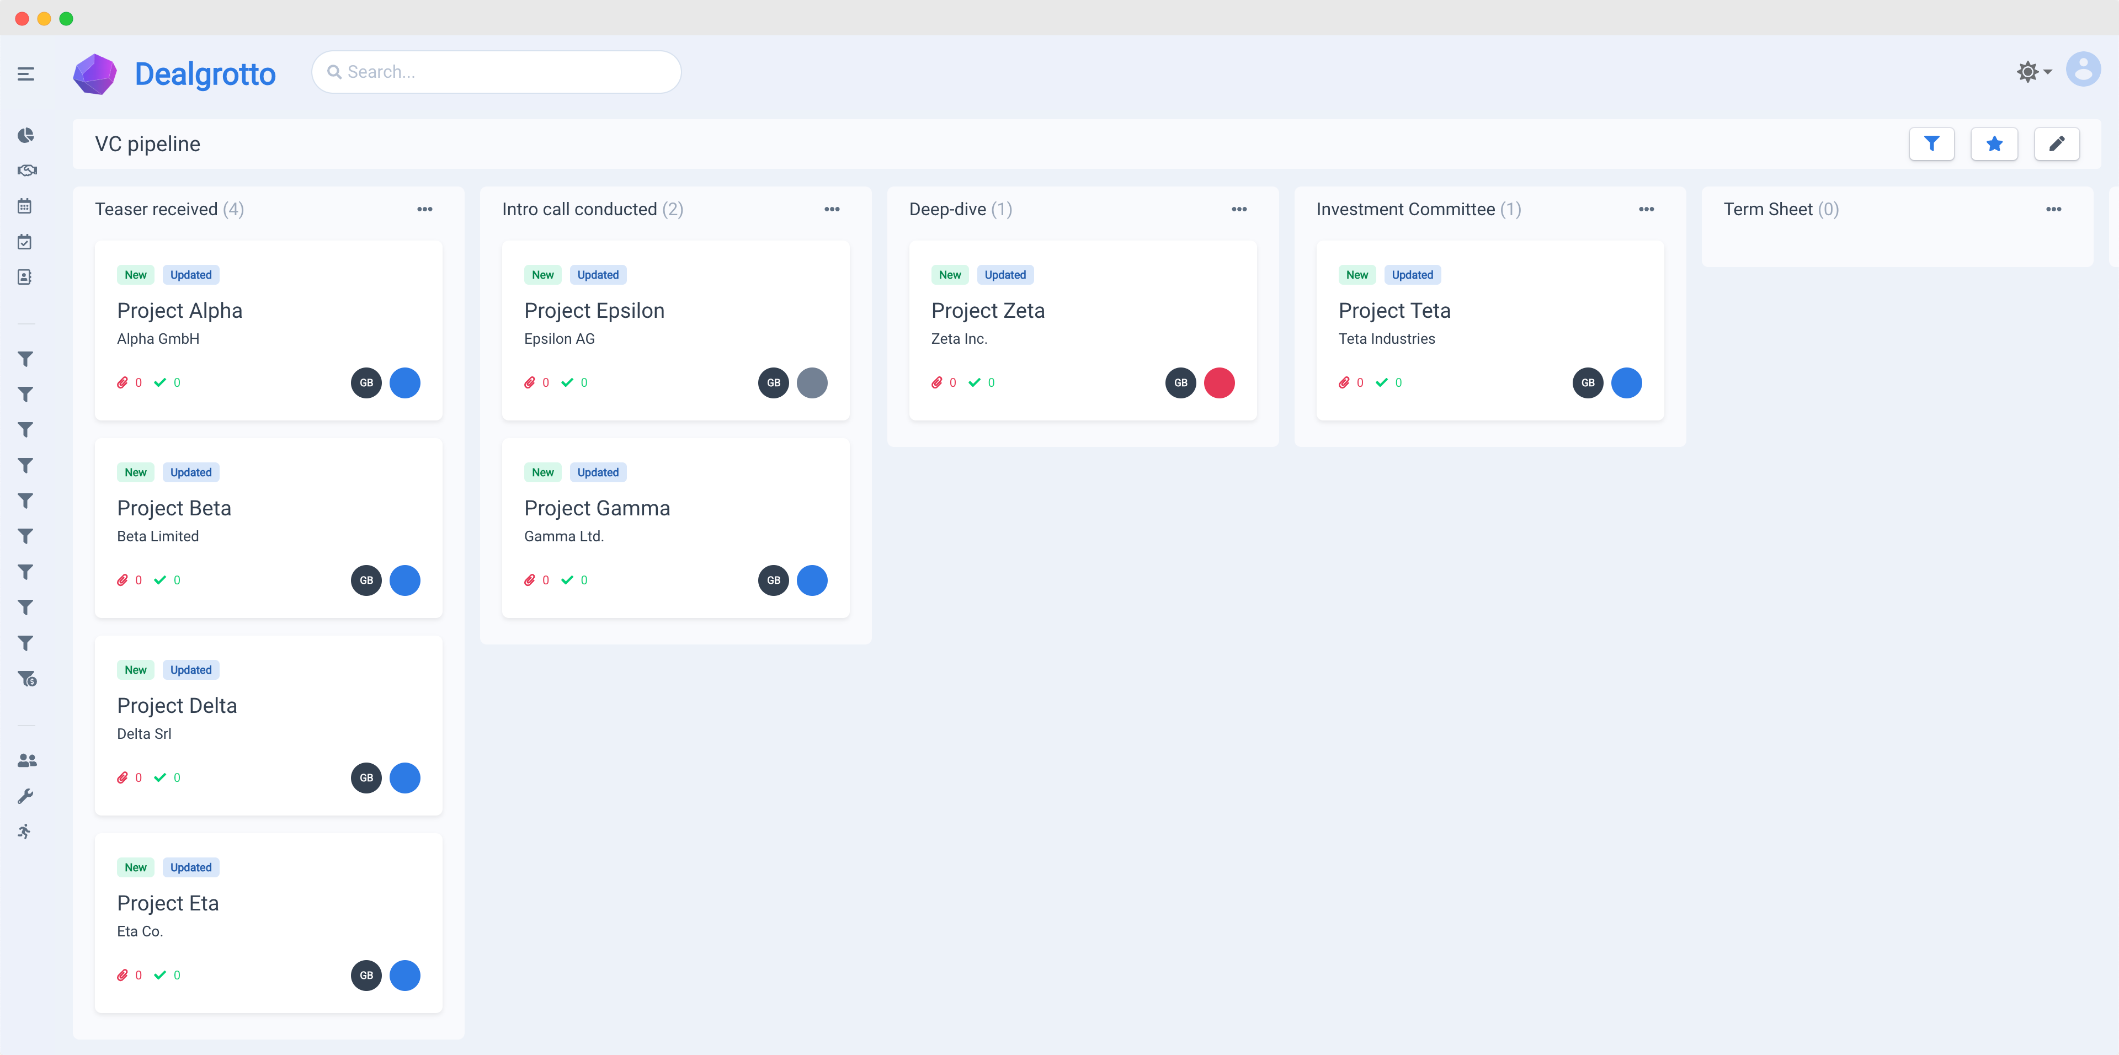Open the calendar-check tasks icon
This screenshot has width=2119, height=1055.
(x=25, y=242)
